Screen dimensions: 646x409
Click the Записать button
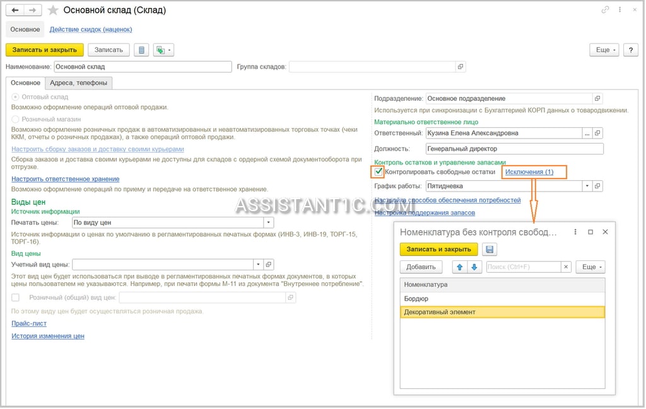tap(109, 50)
